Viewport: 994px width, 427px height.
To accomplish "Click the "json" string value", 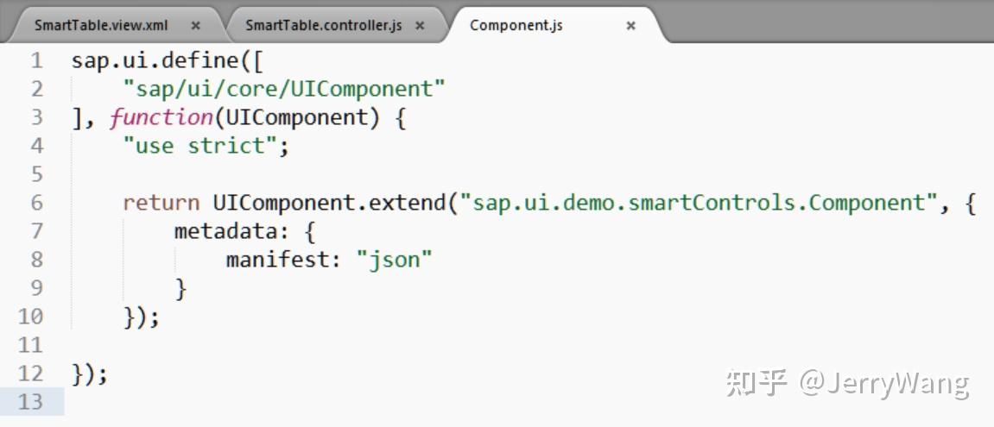I will coord(394,260).
